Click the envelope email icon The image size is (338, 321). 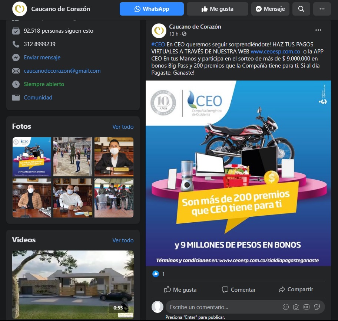point(16,71)
